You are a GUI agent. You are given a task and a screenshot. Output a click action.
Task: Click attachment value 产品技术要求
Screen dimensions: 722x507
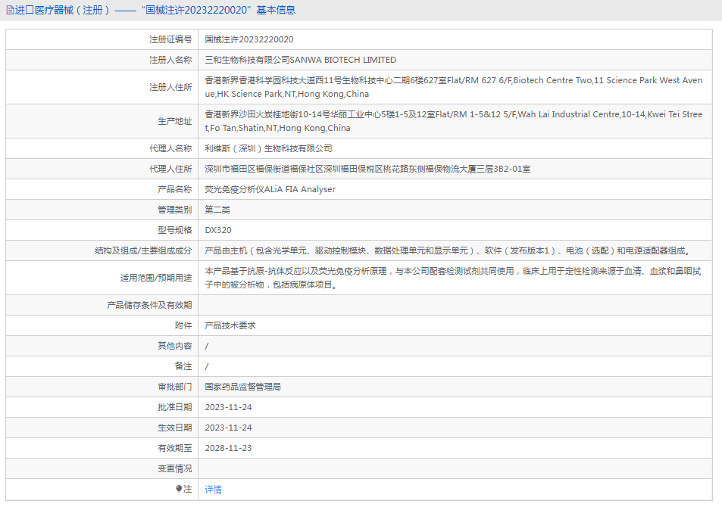click(x=230, y=325)
